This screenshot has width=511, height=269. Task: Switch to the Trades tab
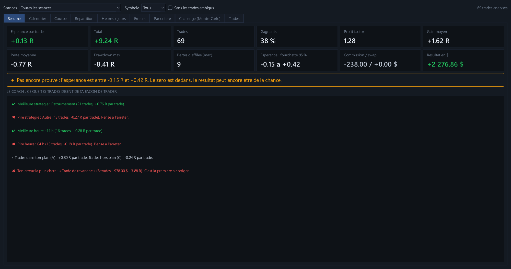click(x=234, y=19)
